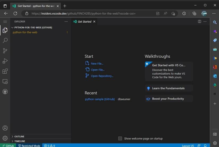The height and width of the screenshot is (147, 219).
Task: Close the Get Started browser tab
Action: pos(58,6)
